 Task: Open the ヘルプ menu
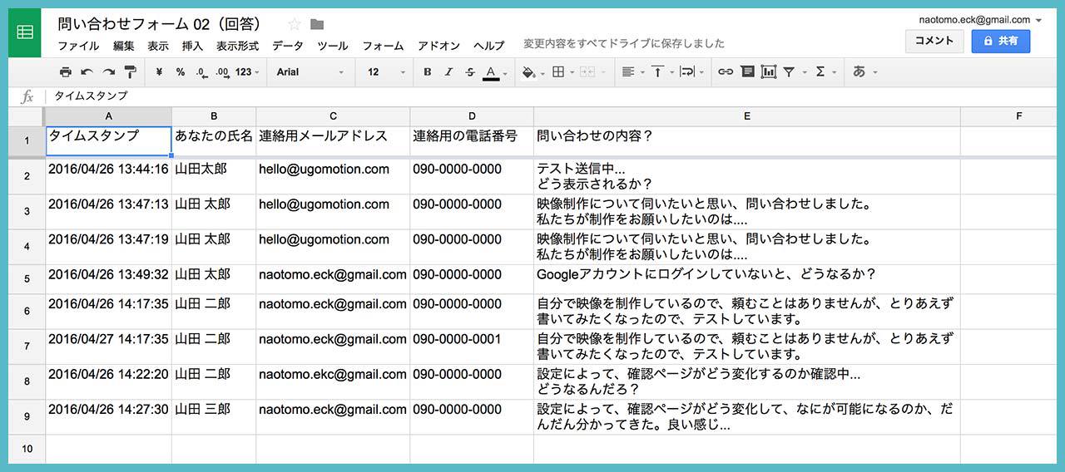(489, 46)
